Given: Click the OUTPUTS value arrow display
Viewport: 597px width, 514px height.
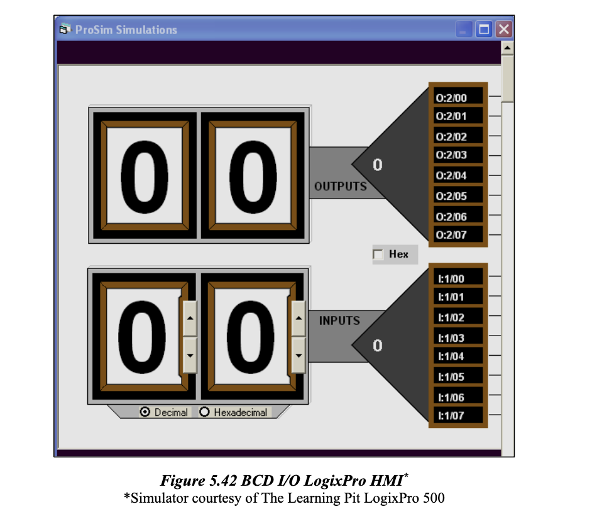Looking at the screenshot, I should coord(377,165).
